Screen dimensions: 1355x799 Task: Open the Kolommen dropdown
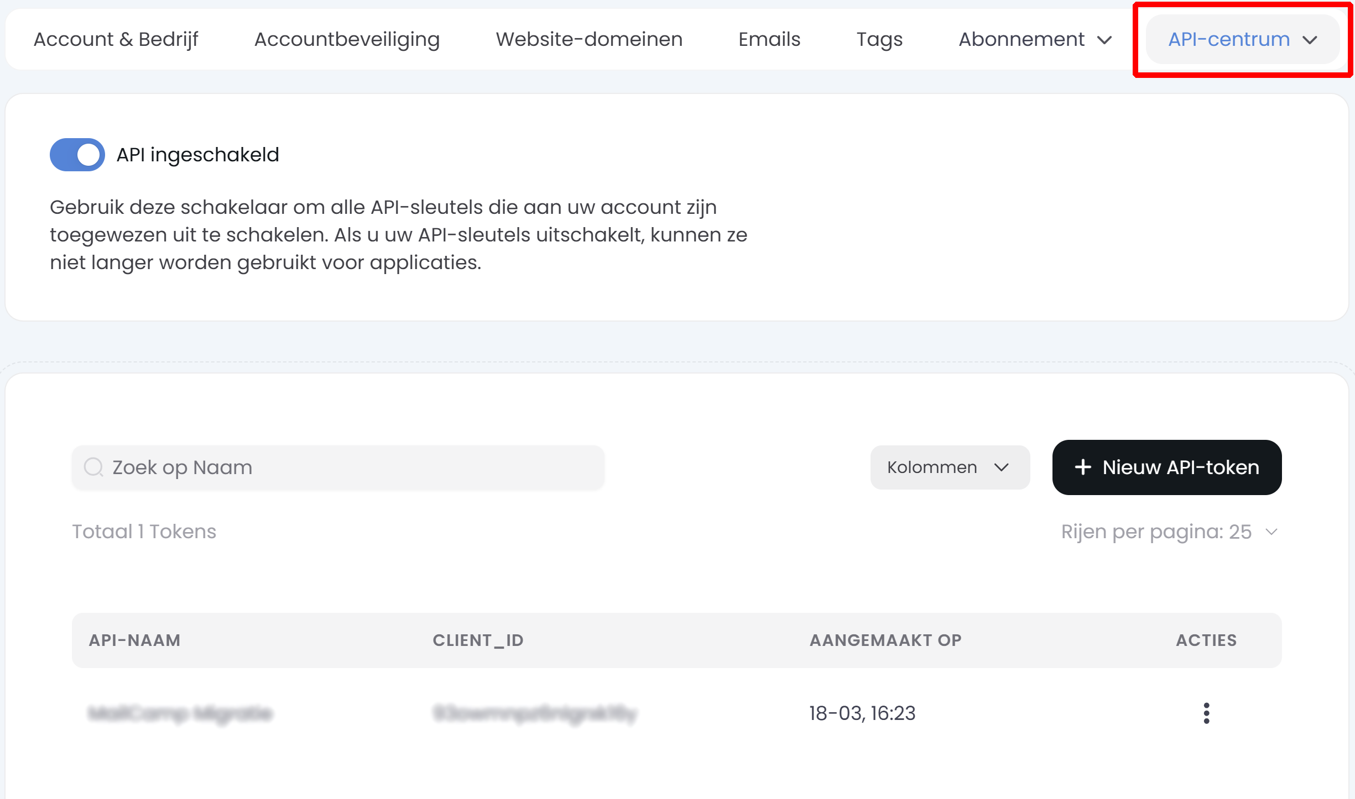pos(950,467)
